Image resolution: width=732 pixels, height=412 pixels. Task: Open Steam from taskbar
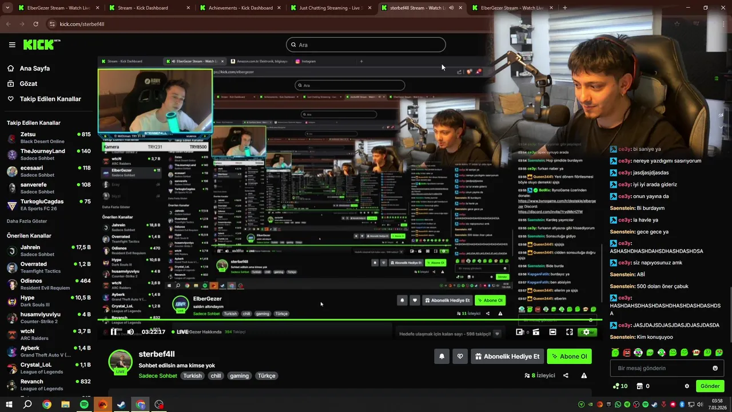(x=121, y=405)
